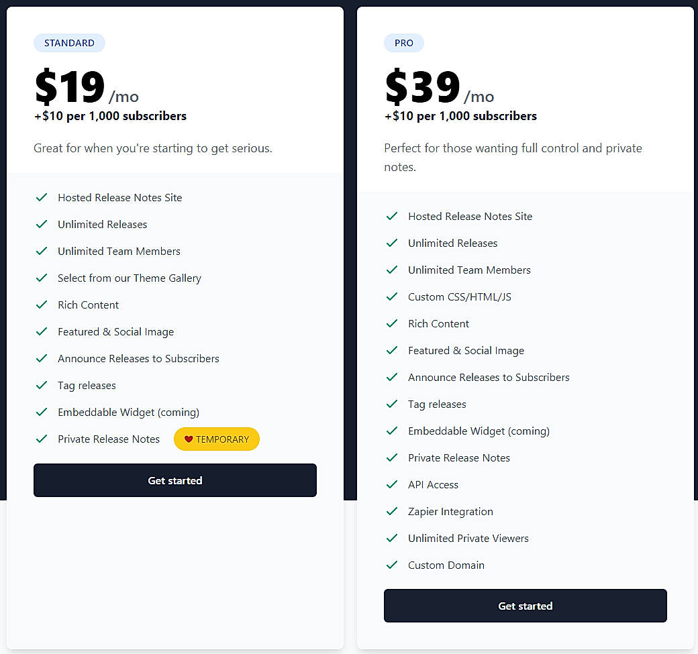Click the checkmark next to Private Release Notes on Standard
The height and width of the screenshot is (654, 698).
click(x=42, y=439)
